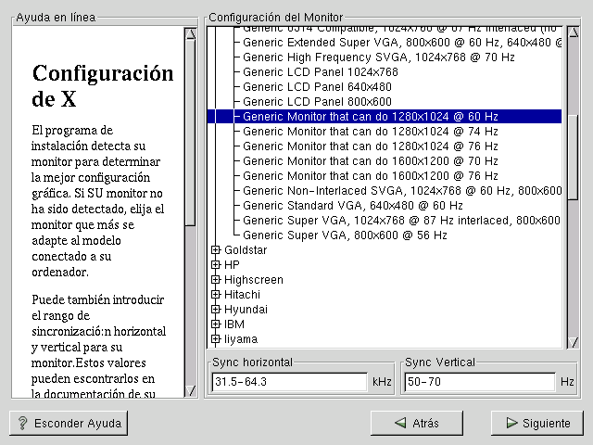Viewport: 593px width, 445px height.
Task: Choose Generic Monitor 1600x1200 @ 76 Hz
Action: 370,175
